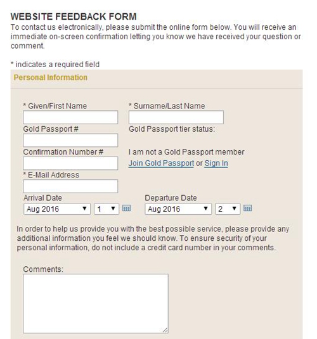Expand the Arrival Date day dropdown
This screenshot has height=339, width=317.
pyautogui.click(x=107, y=209)
